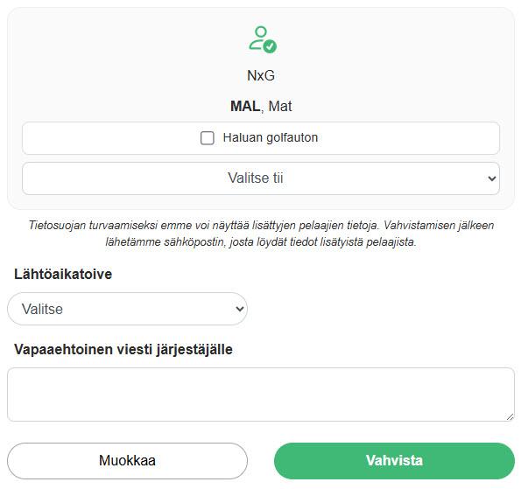521x489 pixels.
Task: Enable the Haluan golfauton checkbox
Action: coord(207,137)
